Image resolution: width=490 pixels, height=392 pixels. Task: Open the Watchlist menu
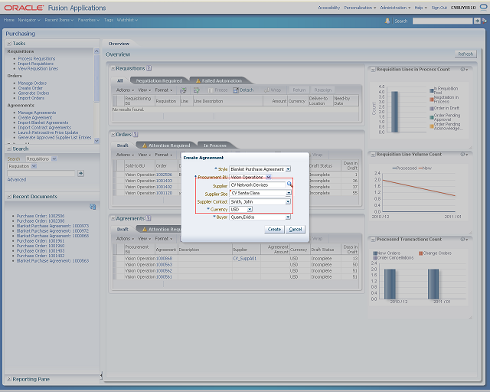pos(127,20)
